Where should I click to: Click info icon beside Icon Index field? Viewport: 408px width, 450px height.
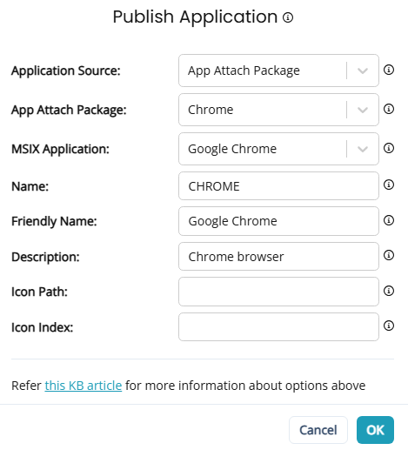point(389,326)
